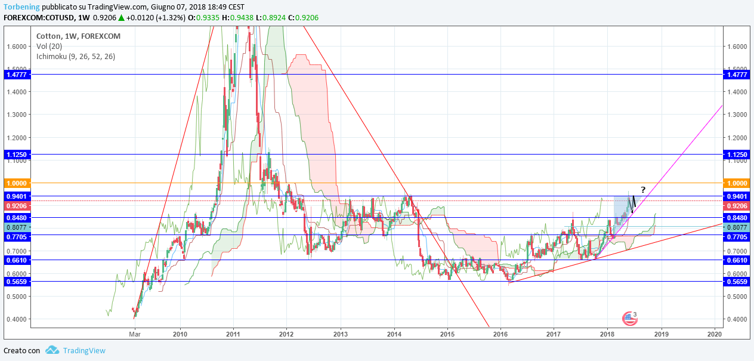Select the question mark annotation on chart
Screen dimensions: 754x361
pyautogui.click(x=643, y=190)
